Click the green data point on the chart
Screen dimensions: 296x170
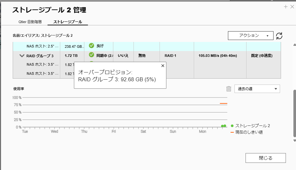coord(223,126)
